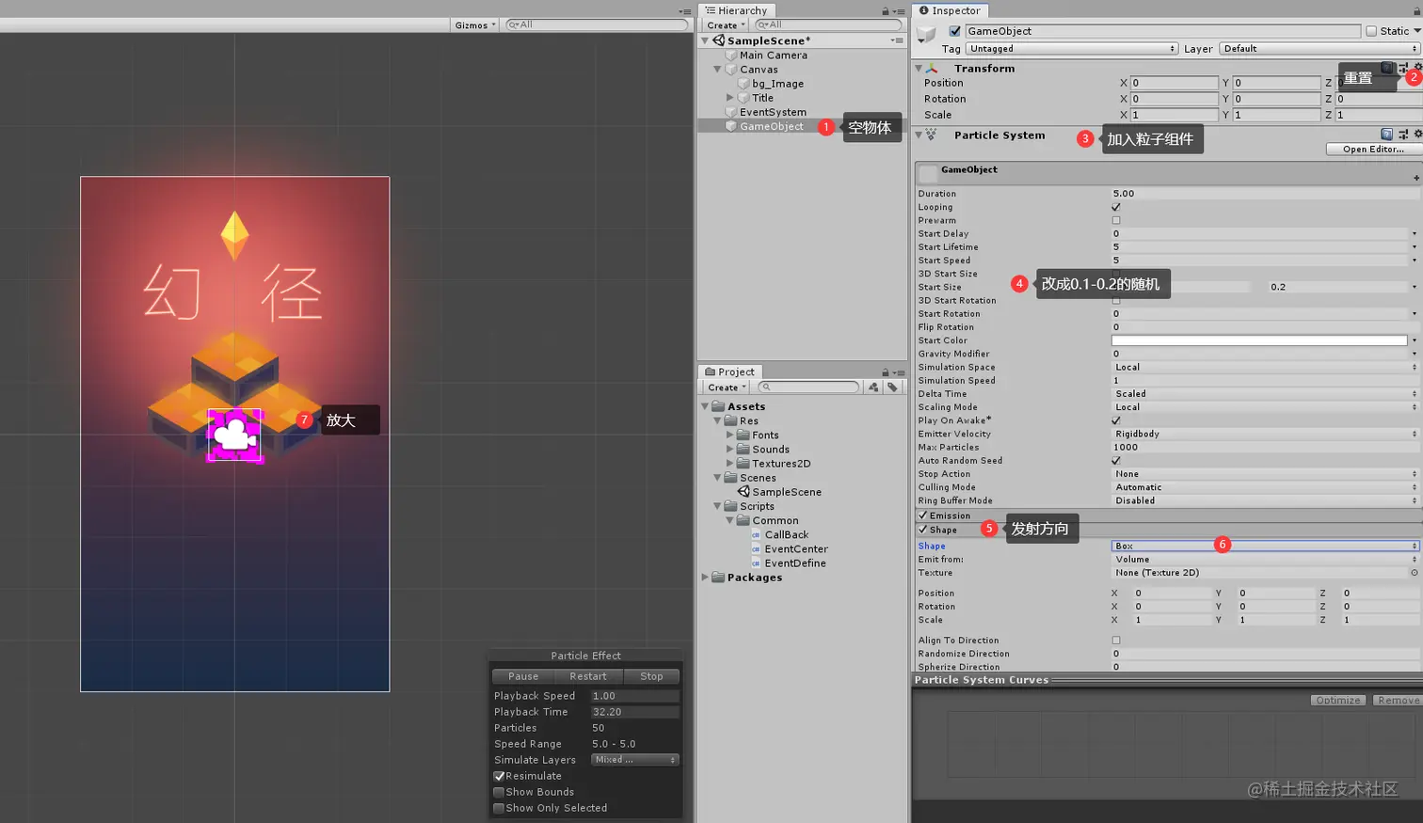Image resolution: width=1423 pixels, height=823 pixels.
Task: Click the Transform component axes icon
Action: click(932, 69)
